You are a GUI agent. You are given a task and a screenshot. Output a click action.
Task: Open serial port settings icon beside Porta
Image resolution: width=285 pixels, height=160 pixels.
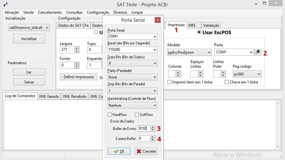258,52
